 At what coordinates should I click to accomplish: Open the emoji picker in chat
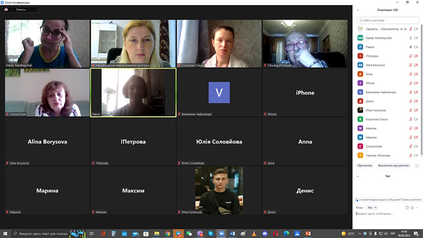pos(412,208)
